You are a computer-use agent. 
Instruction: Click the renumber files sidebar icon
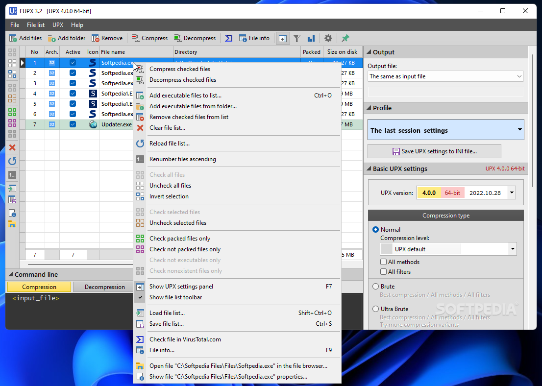tap(12, 175)
